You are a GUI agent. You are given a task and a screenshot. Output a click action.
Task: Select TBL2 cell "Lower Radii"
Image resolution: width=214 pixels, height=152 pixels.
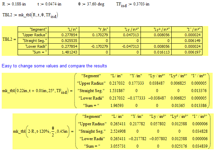tap(33, 46)
